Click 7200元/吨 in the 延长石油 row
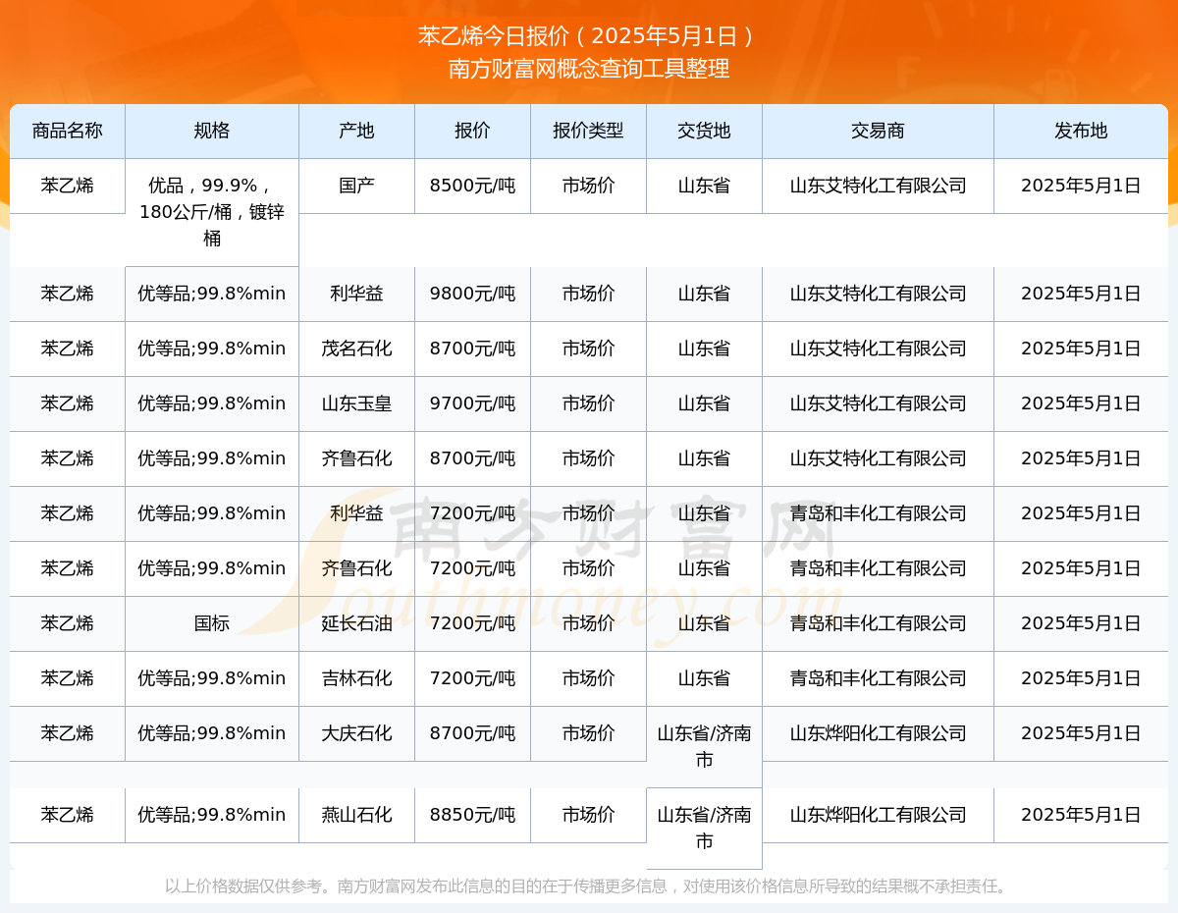Screen dimensions: 1178x913 coord(472,623)
